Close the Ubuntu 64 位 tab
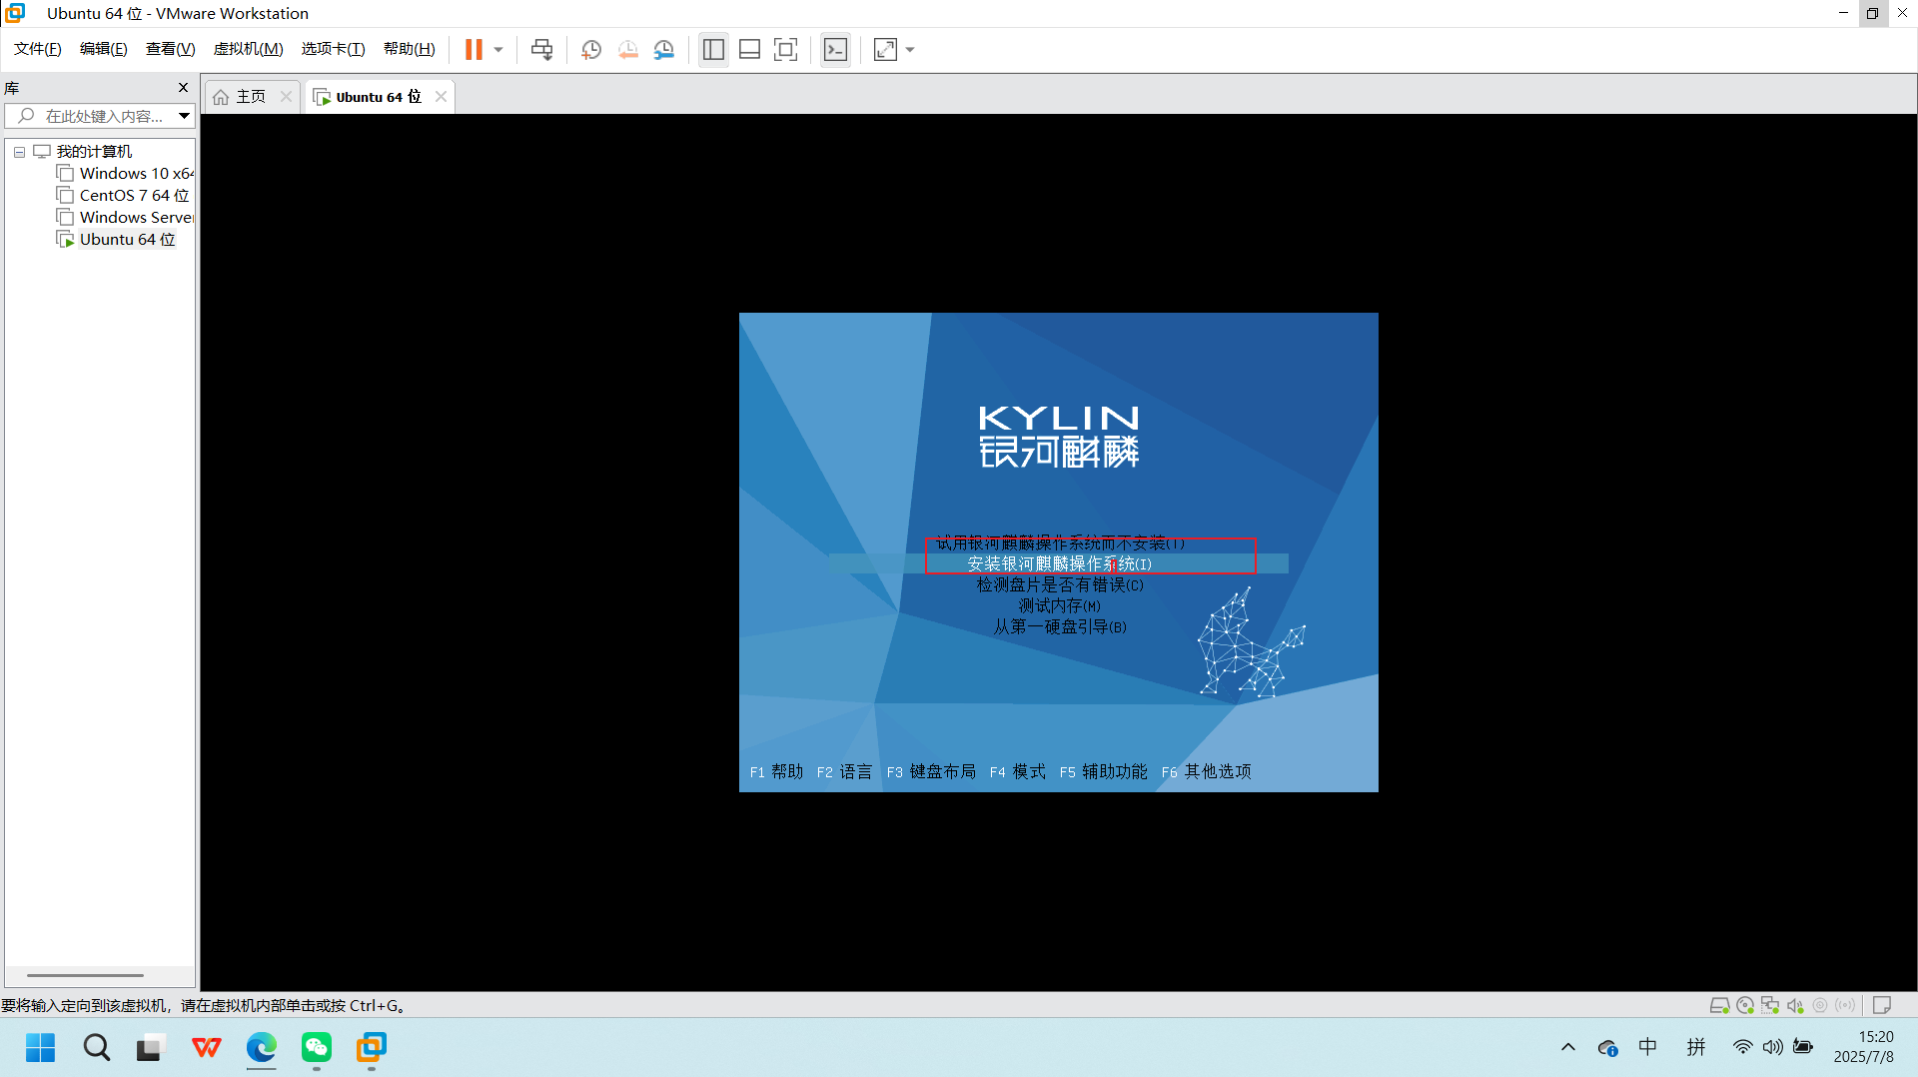The image size is (1918, 1077). pyautogui.click(x=441, y=97)
